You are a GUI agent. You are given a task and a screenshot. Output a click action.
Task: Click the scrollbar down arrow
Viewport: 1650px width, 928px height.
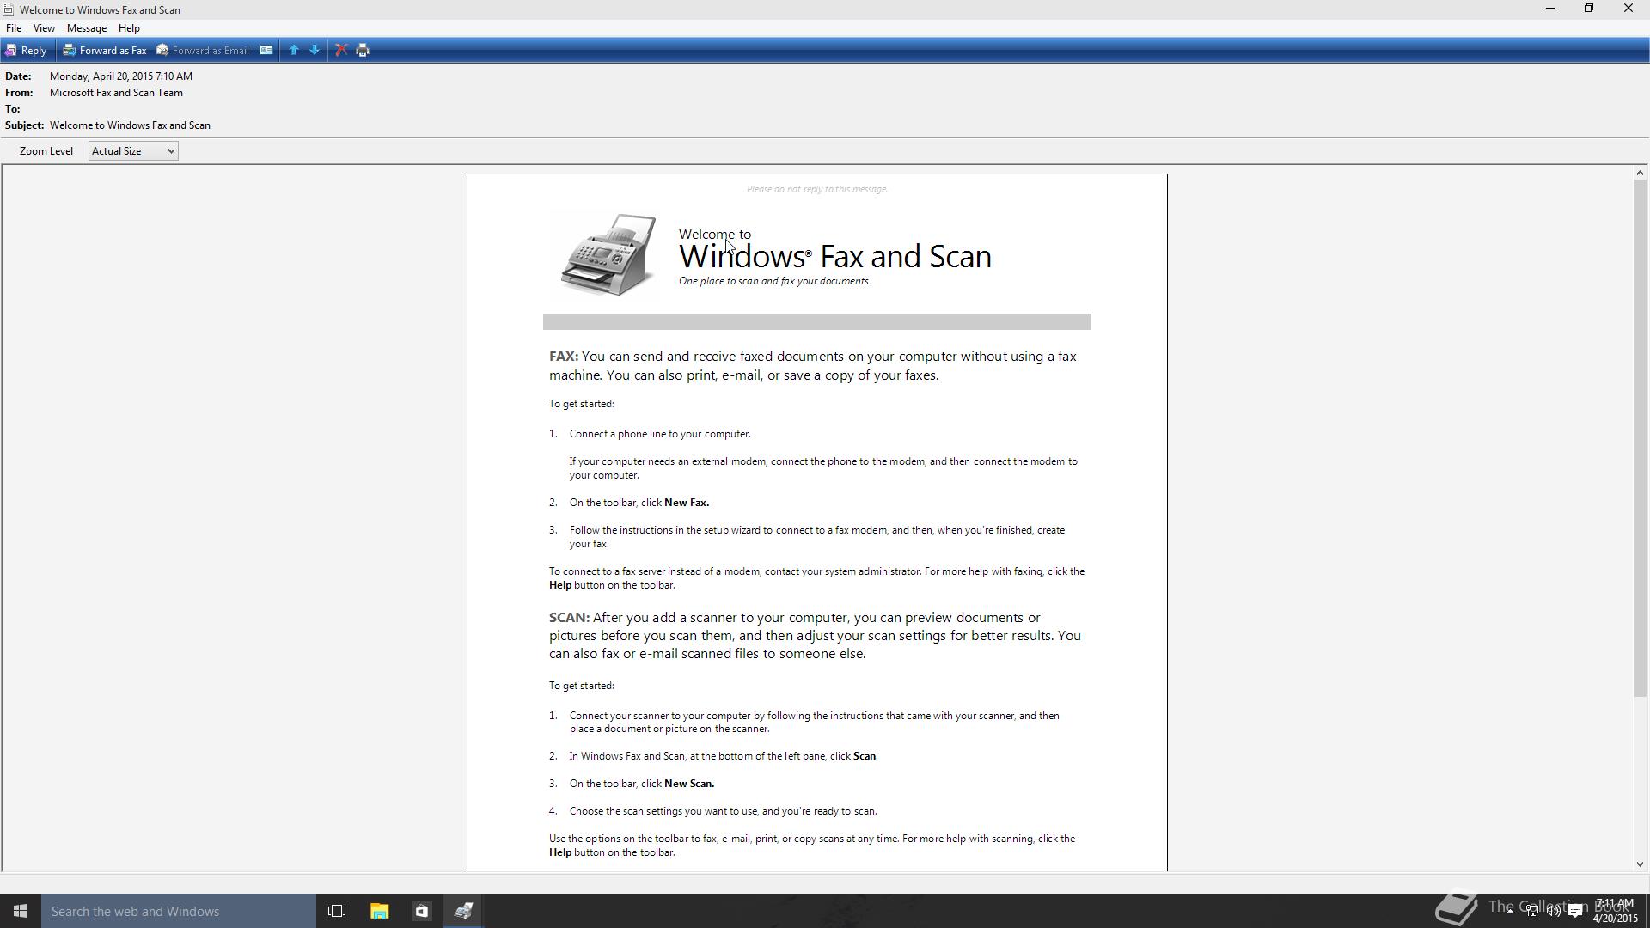[1640, 864]
